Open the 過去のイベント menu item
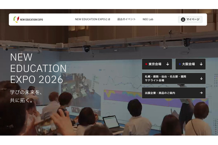 click(126, 19)
